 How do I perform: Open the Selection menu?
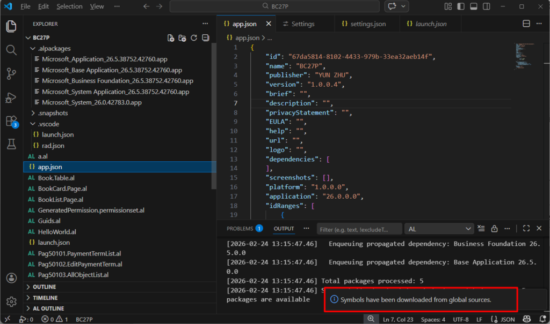coord(69,6)
